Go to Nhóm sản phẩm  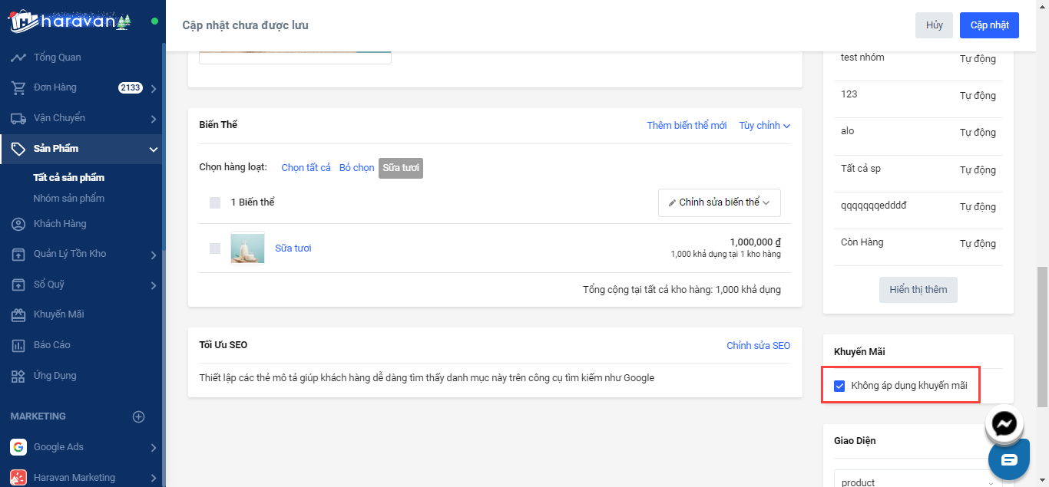coord(69,199)
